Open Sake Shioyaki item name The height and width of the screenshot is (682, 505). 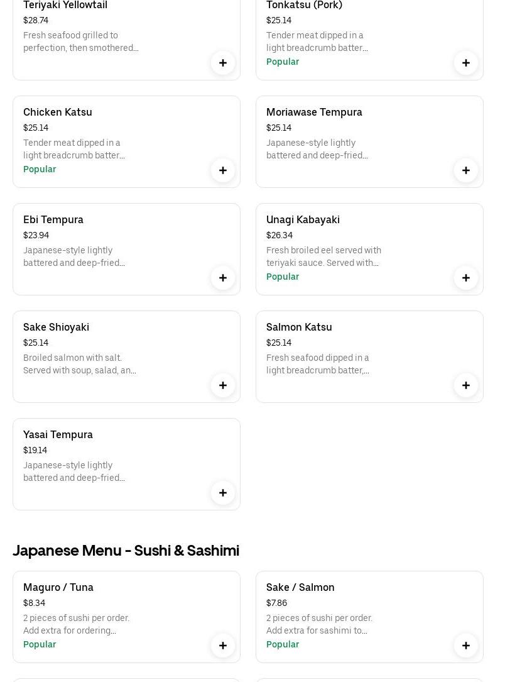(x=56, y=327)
